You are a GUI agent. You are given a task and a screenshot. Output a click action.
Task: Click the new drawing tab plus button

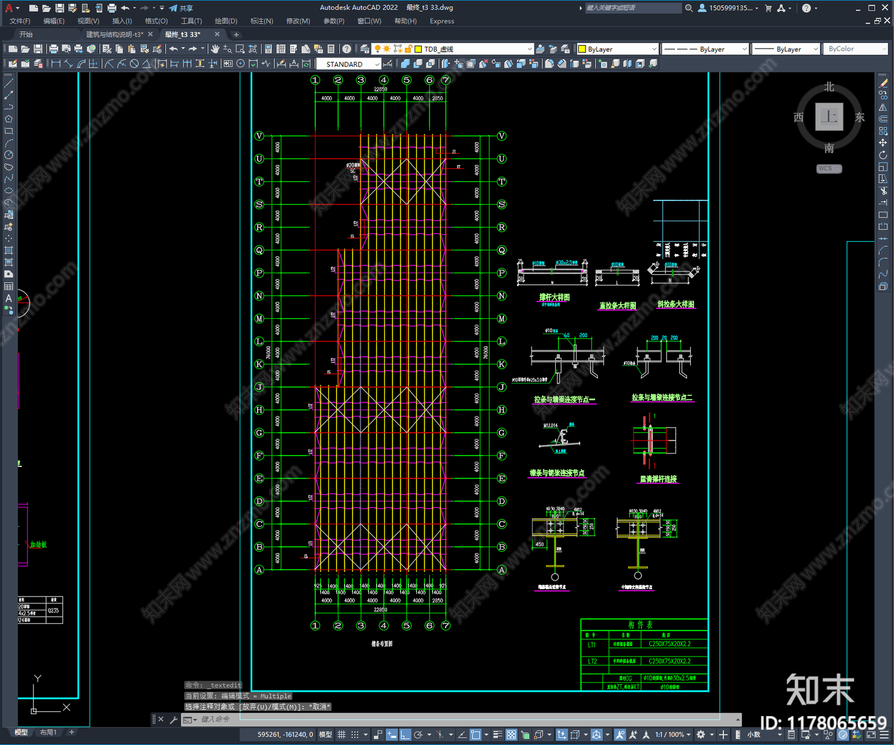tap(236, 35)
